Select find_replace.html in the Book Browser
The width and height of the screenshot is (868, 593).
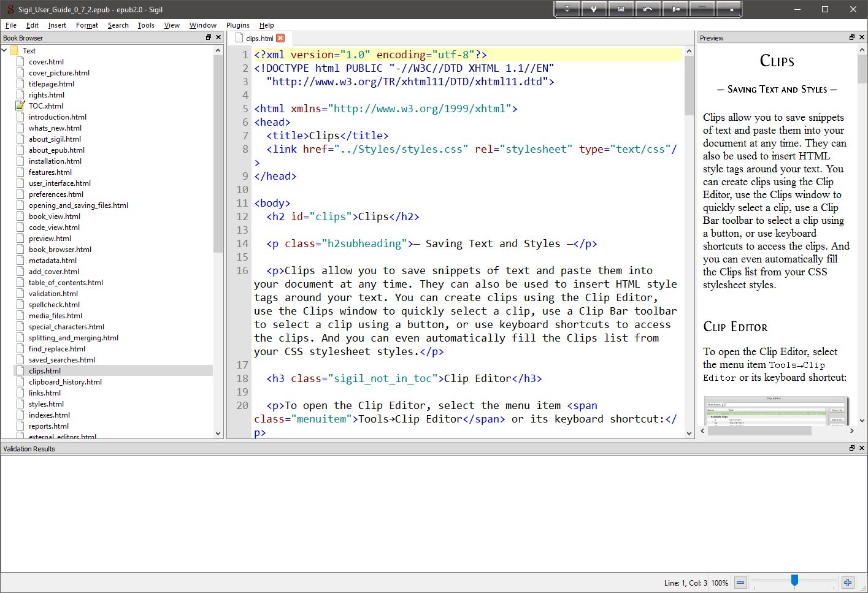click(56, 349)
